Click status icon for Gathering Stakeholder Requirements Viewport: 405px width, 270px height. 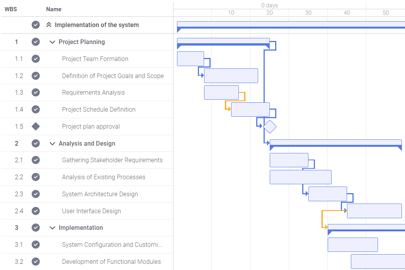pyautogui.click(x=36, y=160)
